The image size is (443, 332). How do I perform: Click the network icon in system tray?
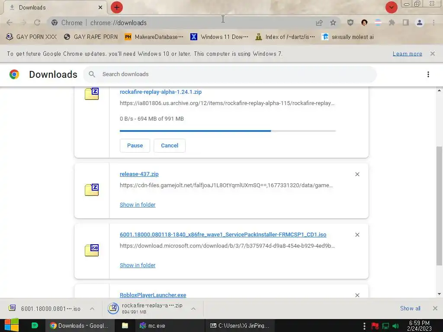click(x=385, y=326)
